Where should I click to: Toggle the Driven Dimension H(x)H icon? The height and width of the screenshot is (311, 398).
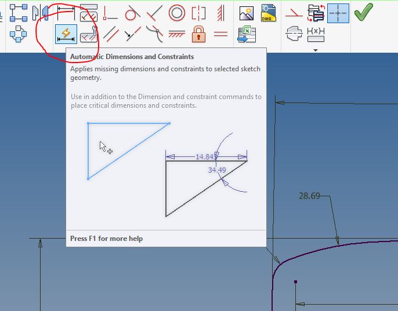tap(316, 35)
